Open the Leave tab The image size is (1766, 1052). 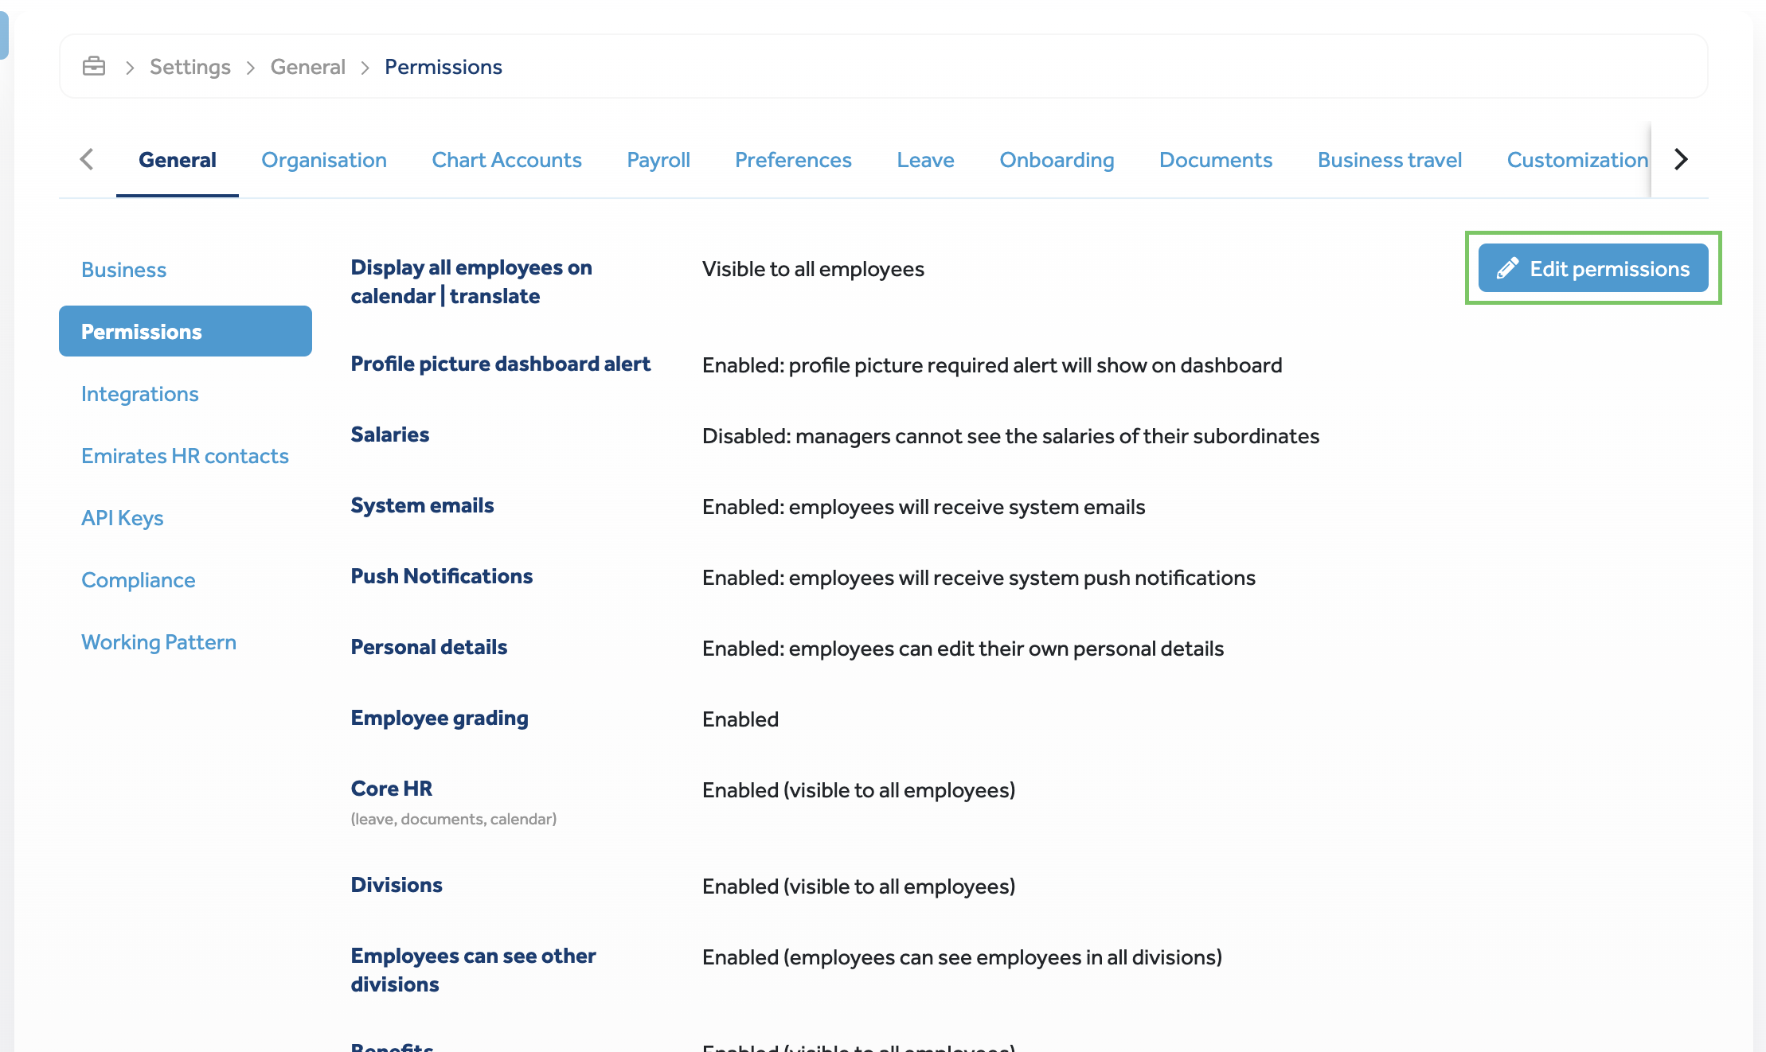pyautogui.click(x=924, y=160)
